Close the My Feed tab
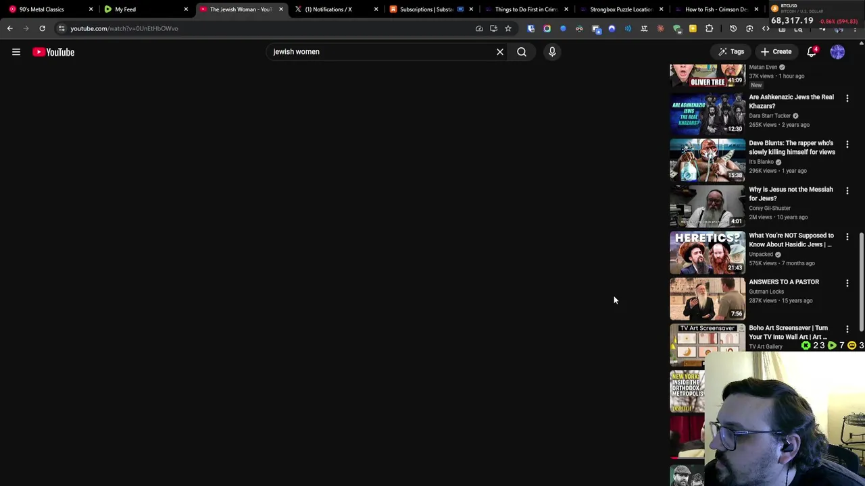Screen dimensions: 865x486 tap(186, 9)
